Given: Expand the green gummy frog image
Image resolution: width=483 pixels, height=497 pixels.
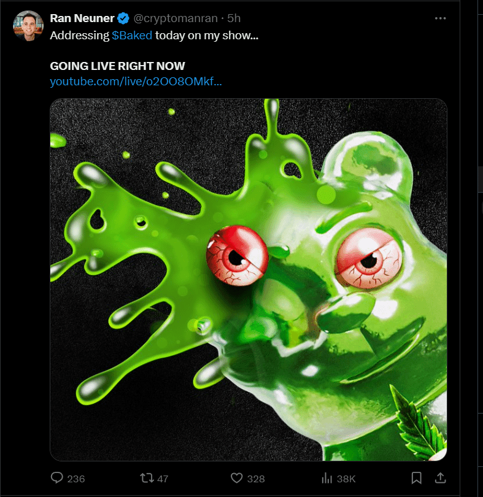Looking at the screenshot, I should (248, 280).
